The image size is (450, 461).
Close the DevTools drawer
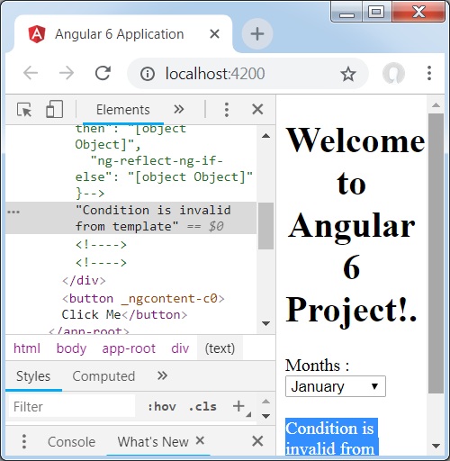tap(257, 441)
